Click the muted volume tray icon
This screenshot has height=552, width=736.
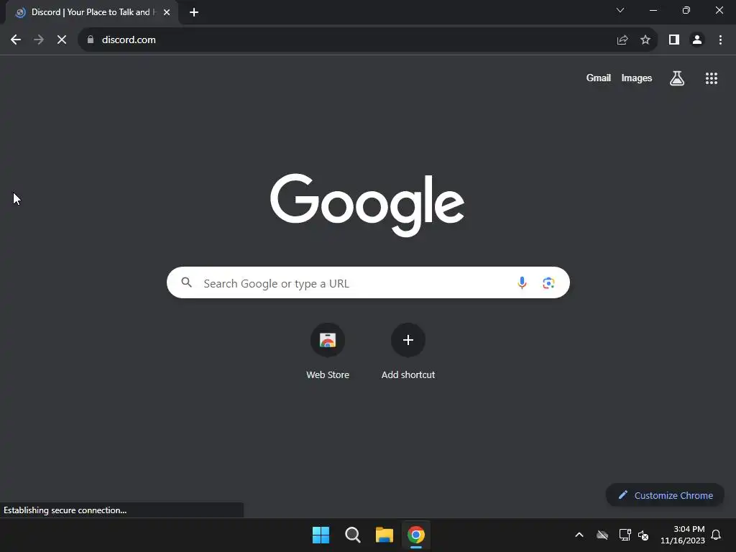[x=643, y=535]
